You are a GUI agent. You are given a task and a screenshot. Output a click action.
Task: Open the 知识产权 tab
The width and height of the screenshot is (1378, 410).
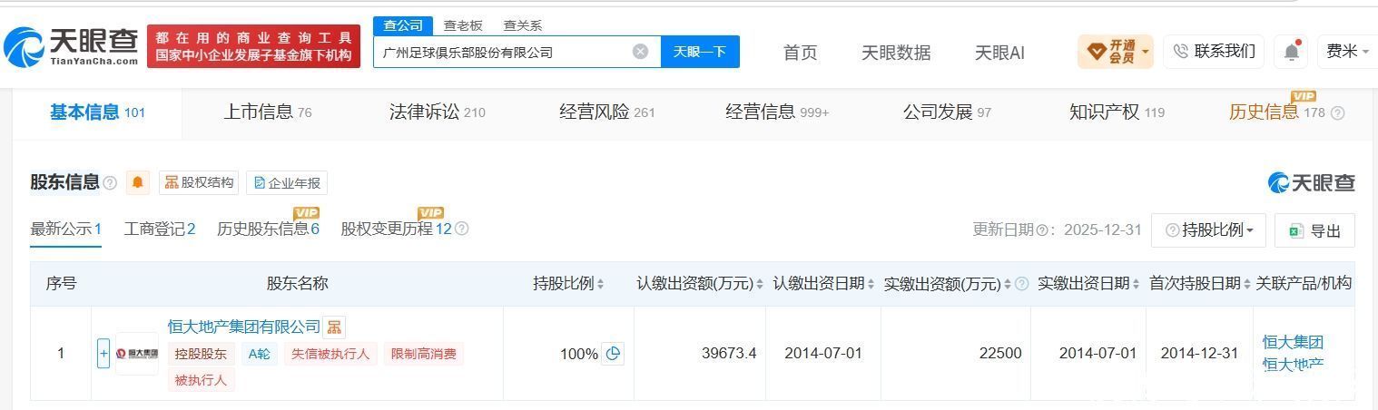(x=1117, y=112)
